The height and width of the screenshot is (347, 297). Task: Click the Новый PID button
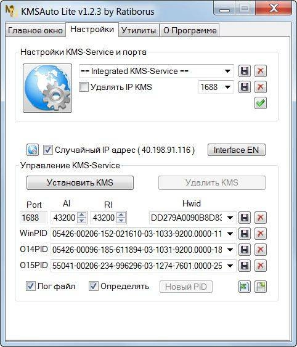coord(186,287)
